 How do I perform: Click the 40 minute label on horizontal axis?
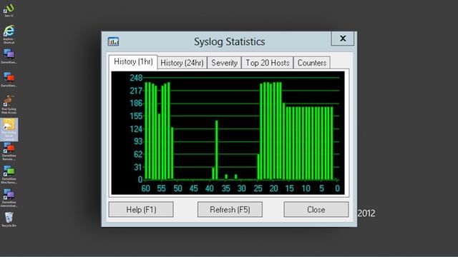(210, 188)
